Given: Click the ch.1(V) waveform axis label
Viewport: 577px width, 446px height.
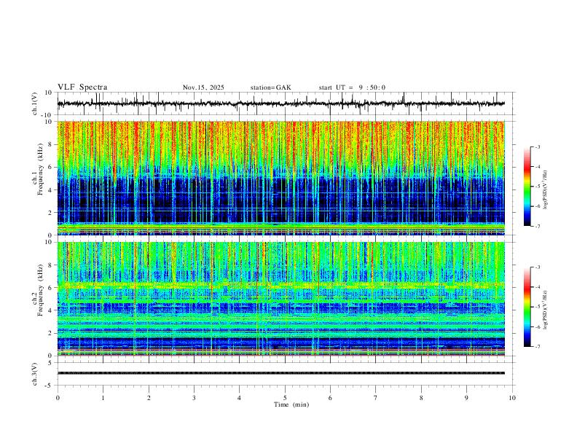Looking at the screenshot, I should click(35, 103).
